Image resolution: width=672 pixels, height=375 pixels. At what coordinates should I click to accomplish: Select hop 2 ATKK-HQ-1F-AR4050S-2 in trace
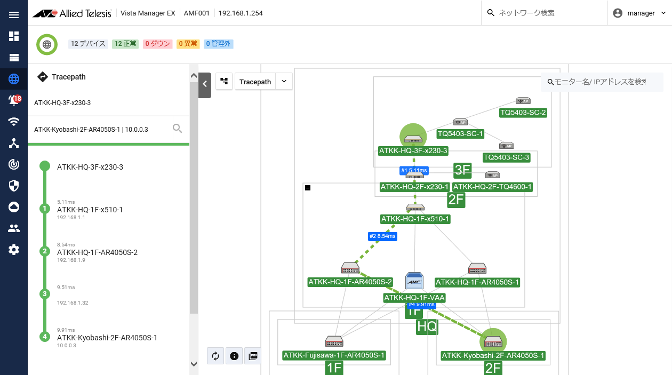coord(97,252)
